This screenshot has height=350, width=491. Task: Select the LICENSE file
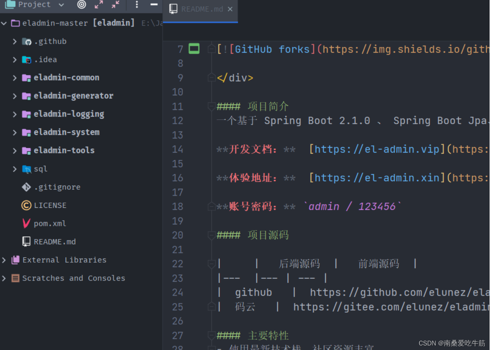click(x=50, y=205)
